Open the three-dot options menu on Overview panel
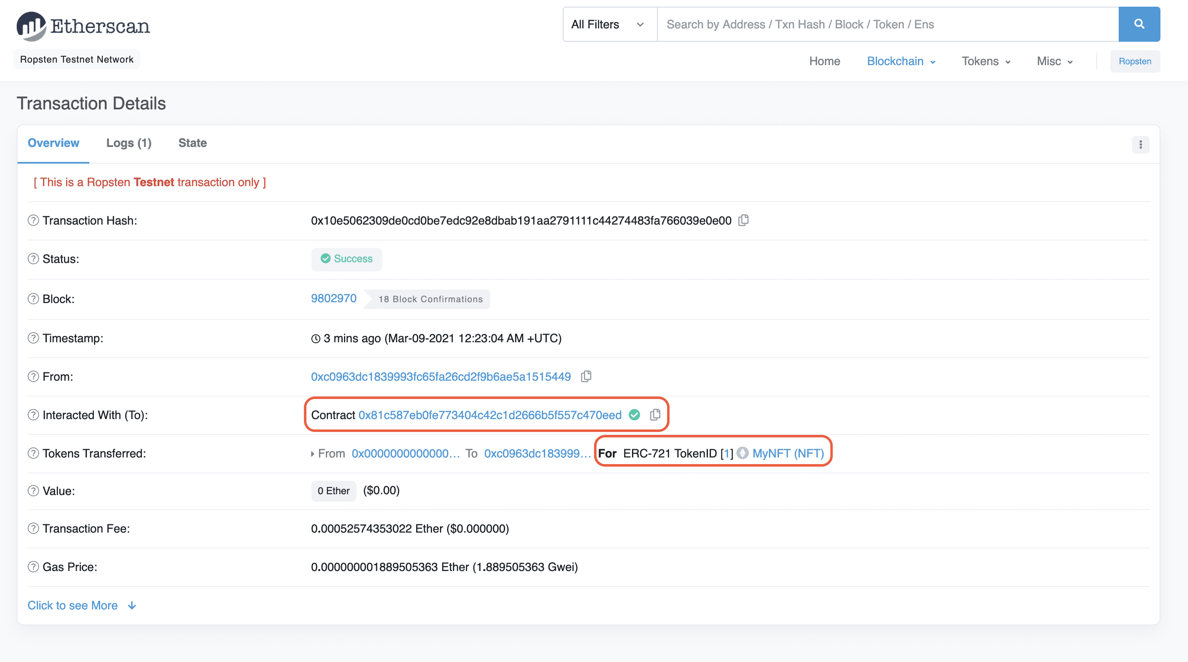This screenshot has height=662, width=1188. tap(1141, 145)
